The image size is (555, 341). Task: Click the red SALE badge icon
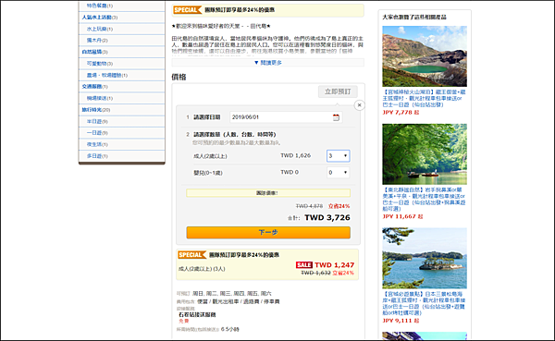click(x=304, y=265)
